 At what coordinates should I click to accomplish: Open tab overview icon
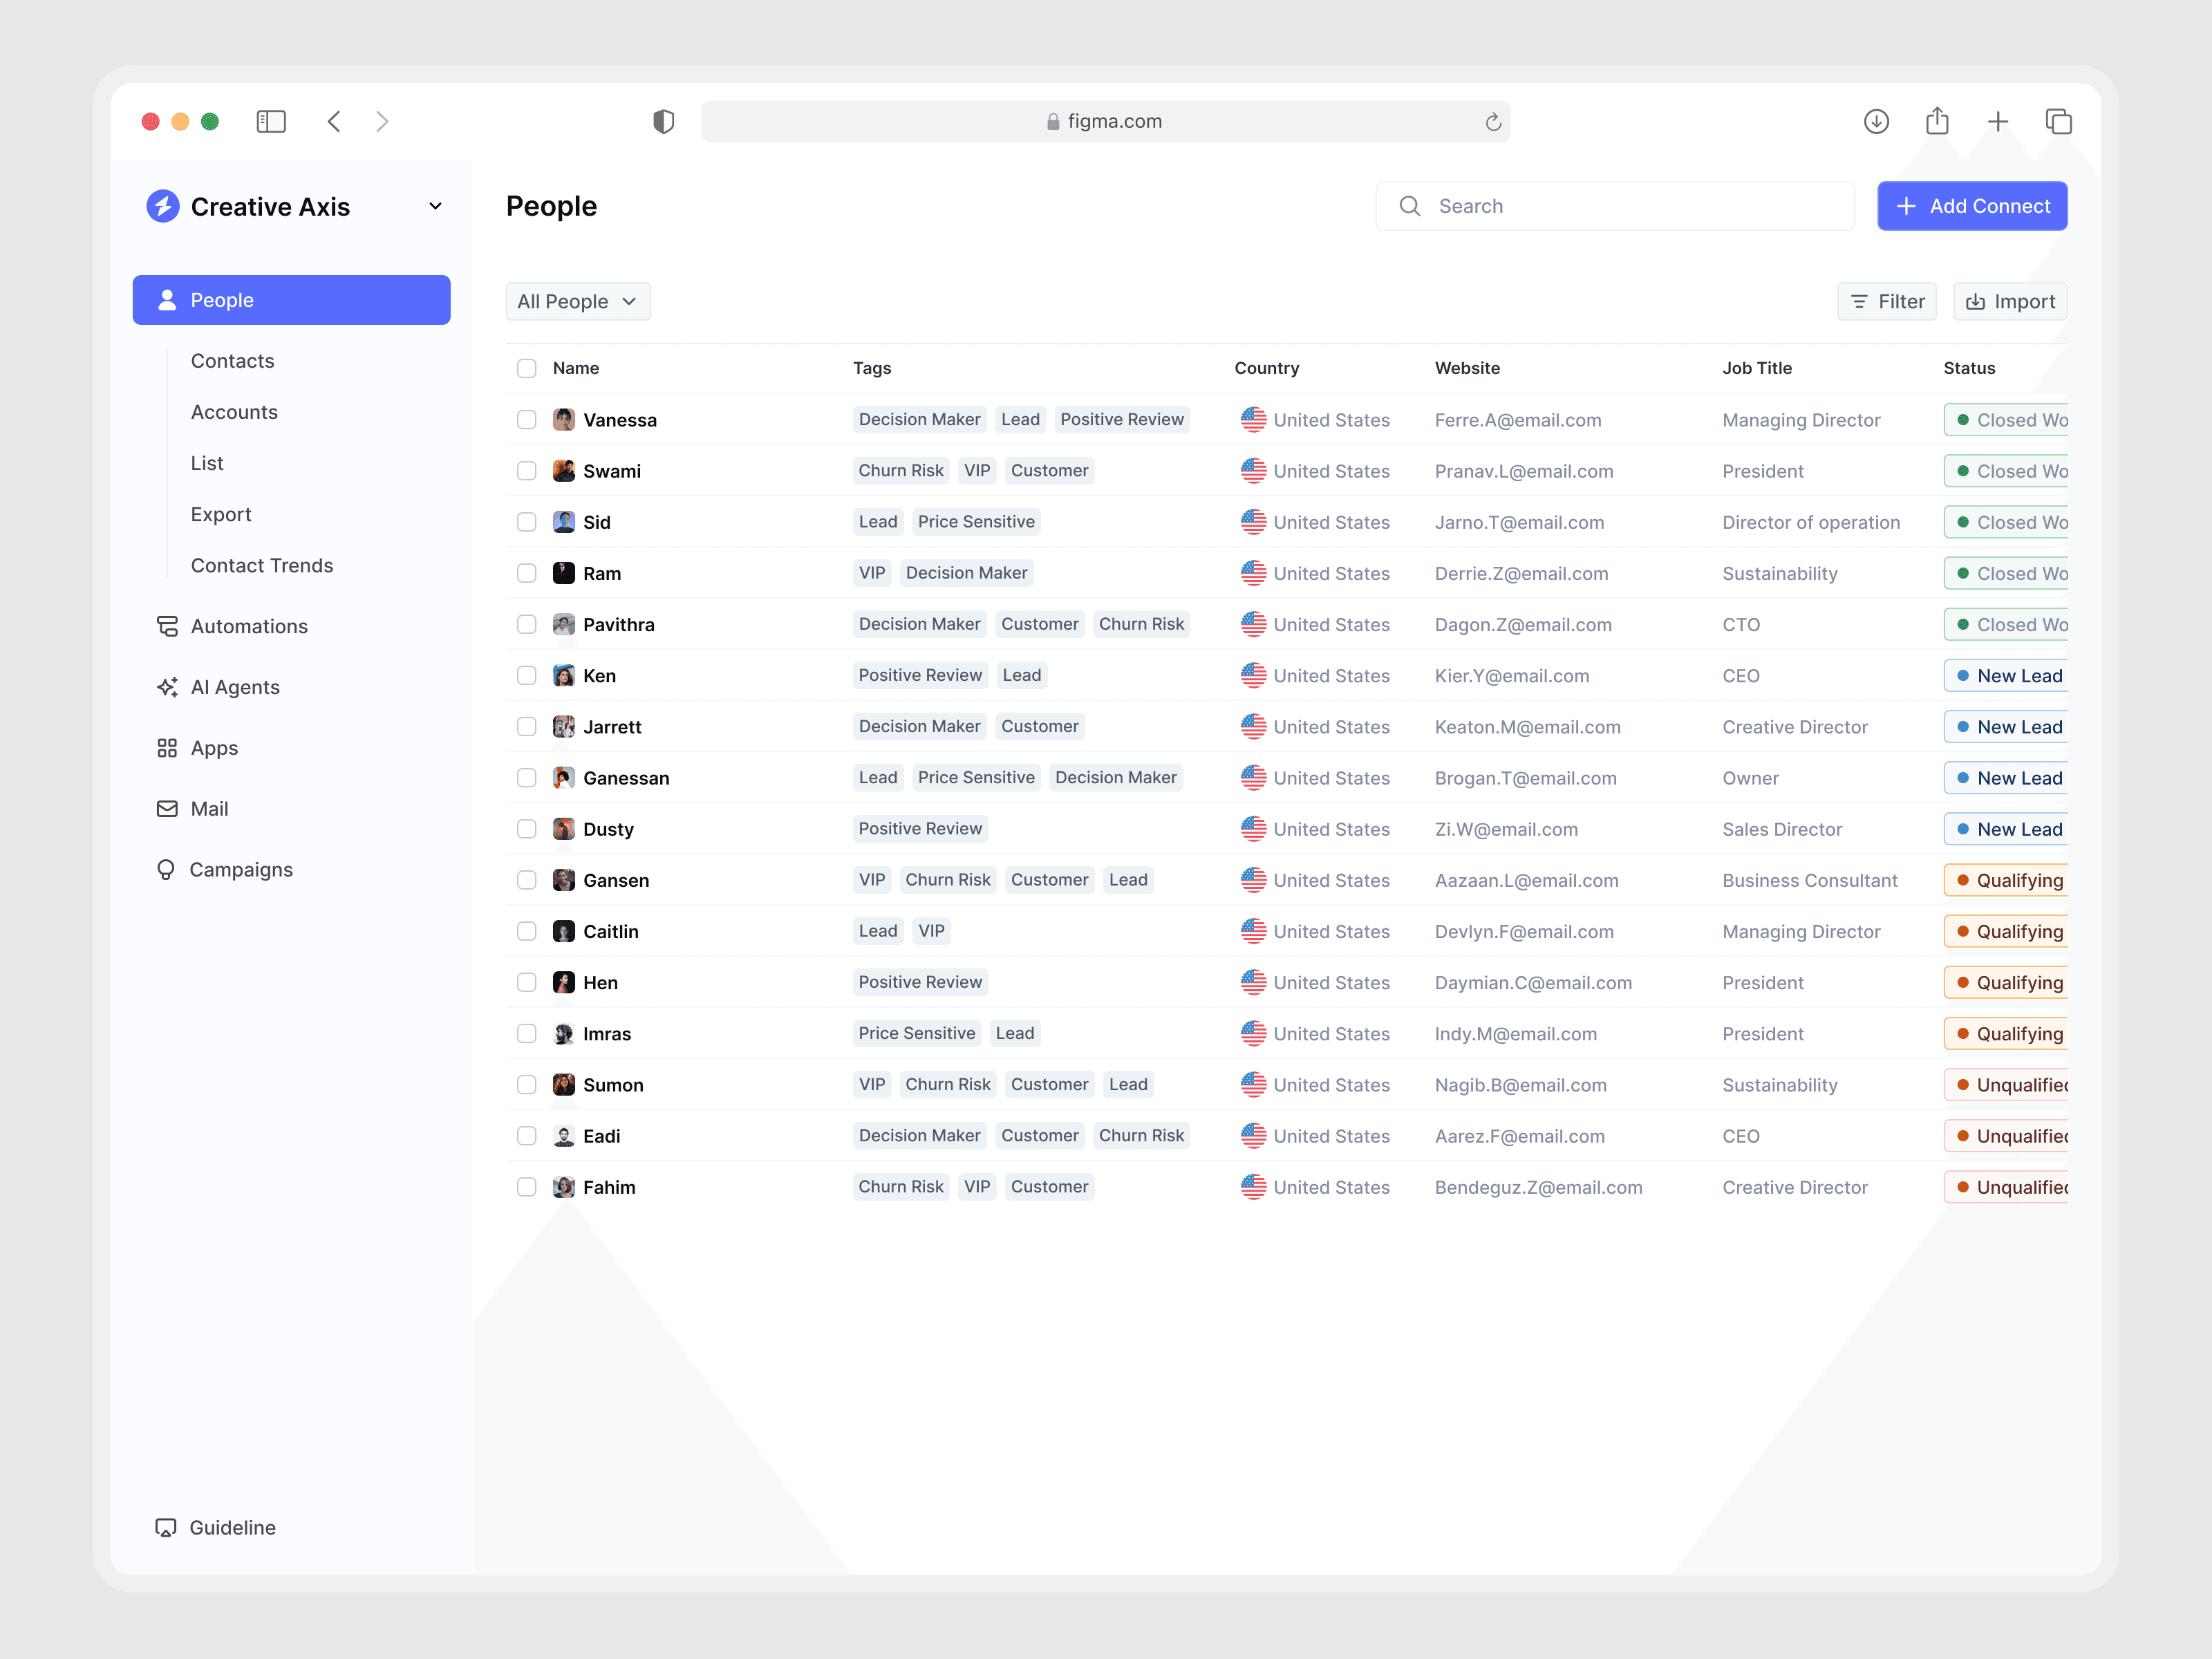pyautogui.click(x=2058, y=121)
